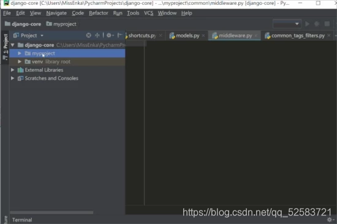Expand the venv folder
The height and width of the screenshot is (224, 337).
click(20, 62)
